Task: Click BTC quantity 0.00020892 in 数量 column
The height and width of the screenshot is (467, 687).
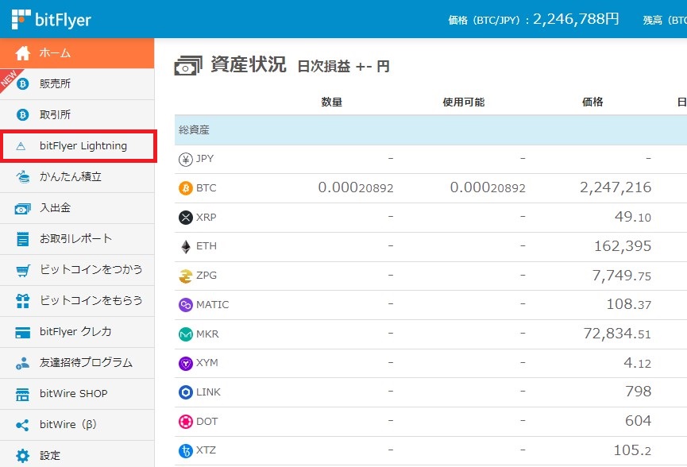Action: pos(356,187)
